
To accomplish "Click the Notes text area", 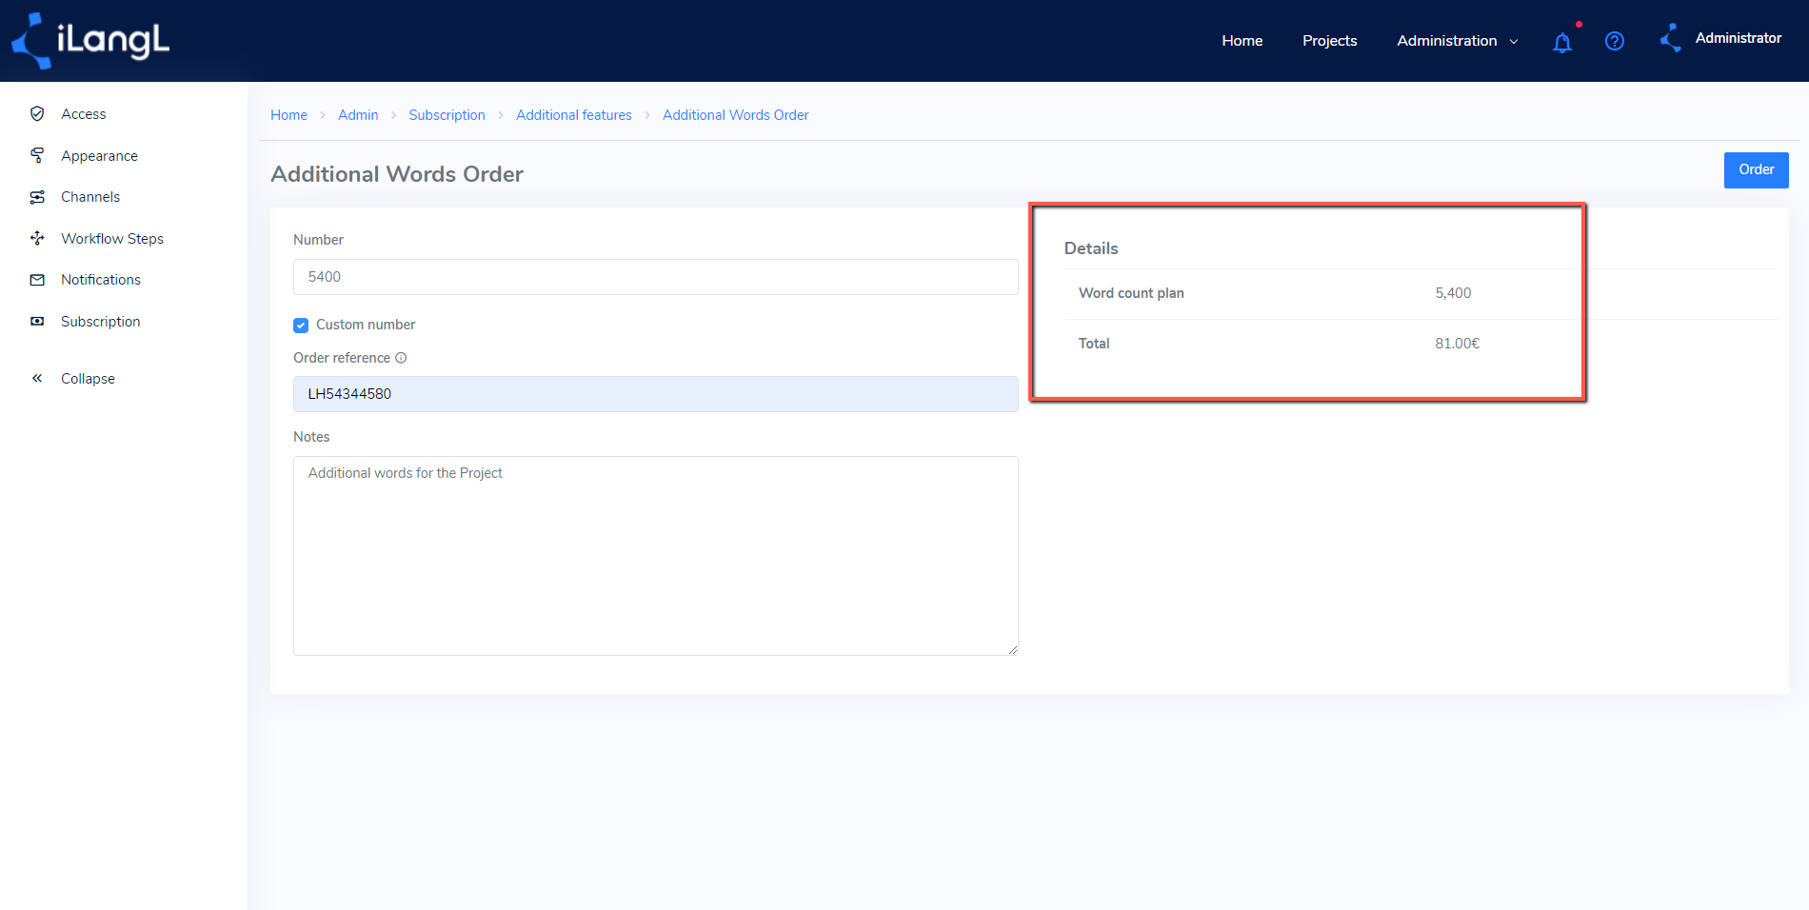I will tap(655, 556).
